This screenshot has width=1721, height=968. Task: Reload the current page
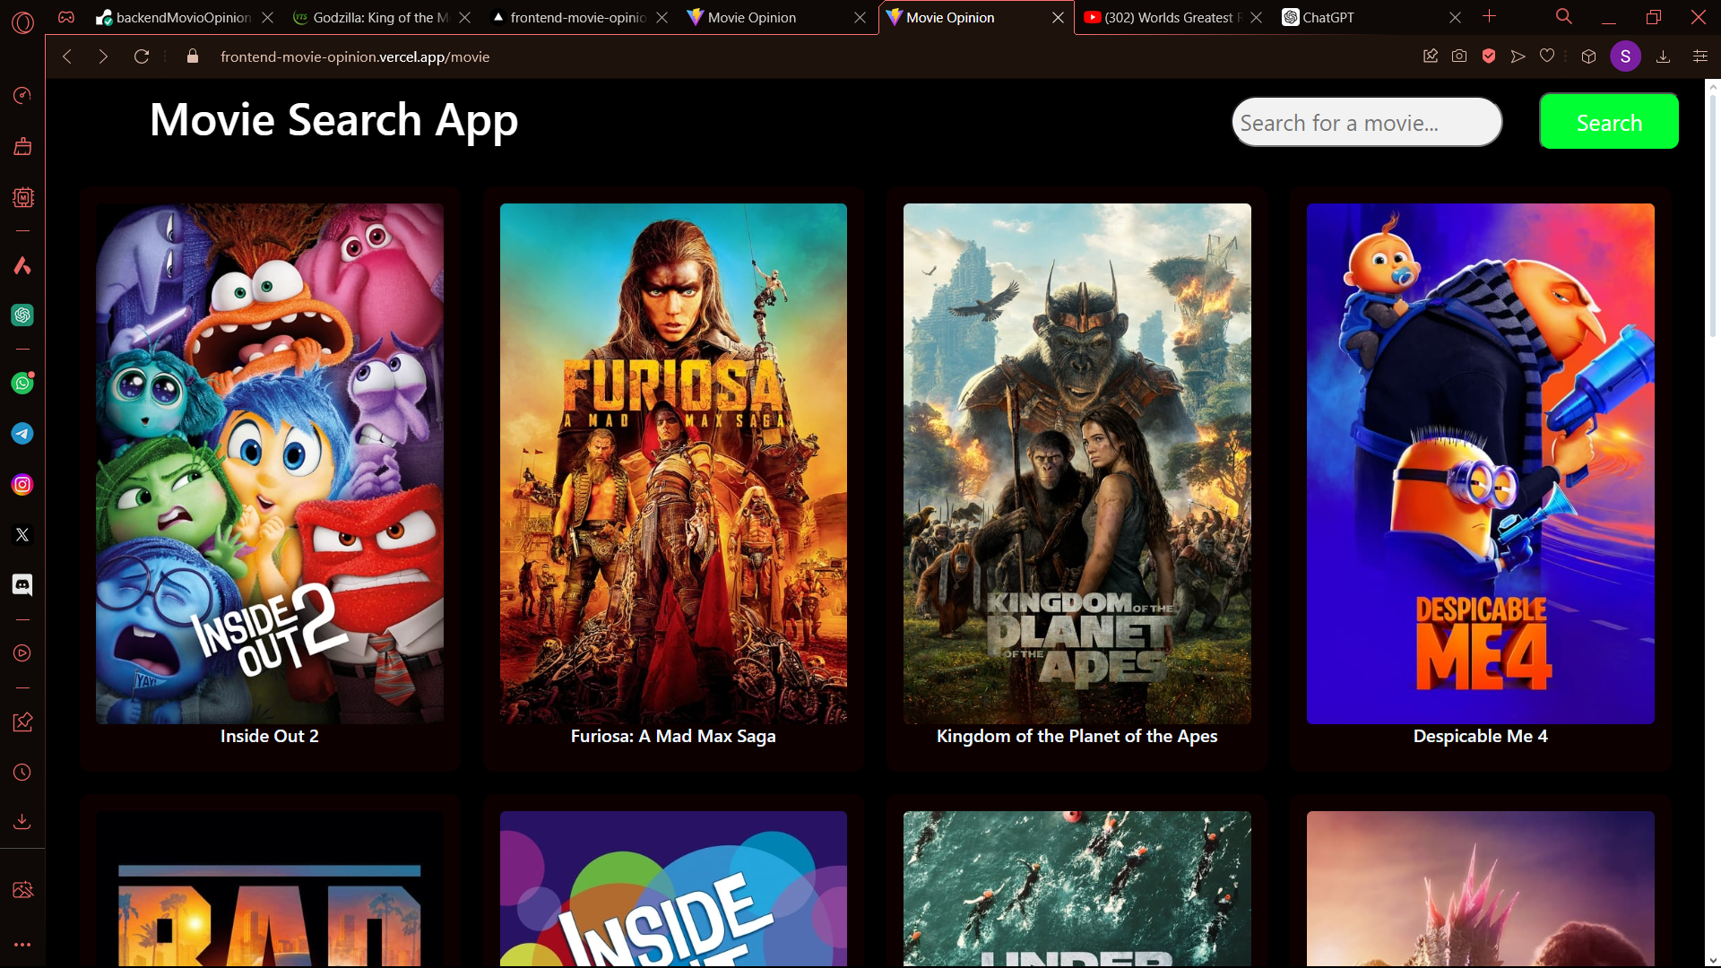pyautogui.click(x=142, y=56)
